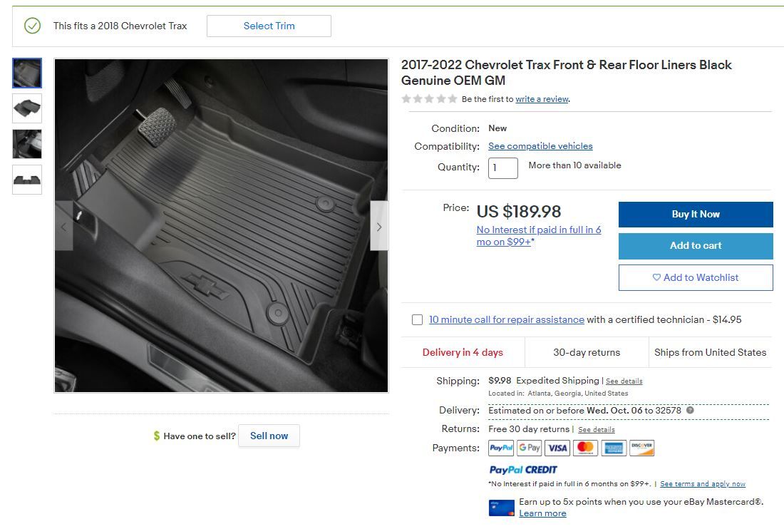The width and height of the screenshot is (784, 529).
Task: Select the Visa payment icon
Action: [557, 448]
